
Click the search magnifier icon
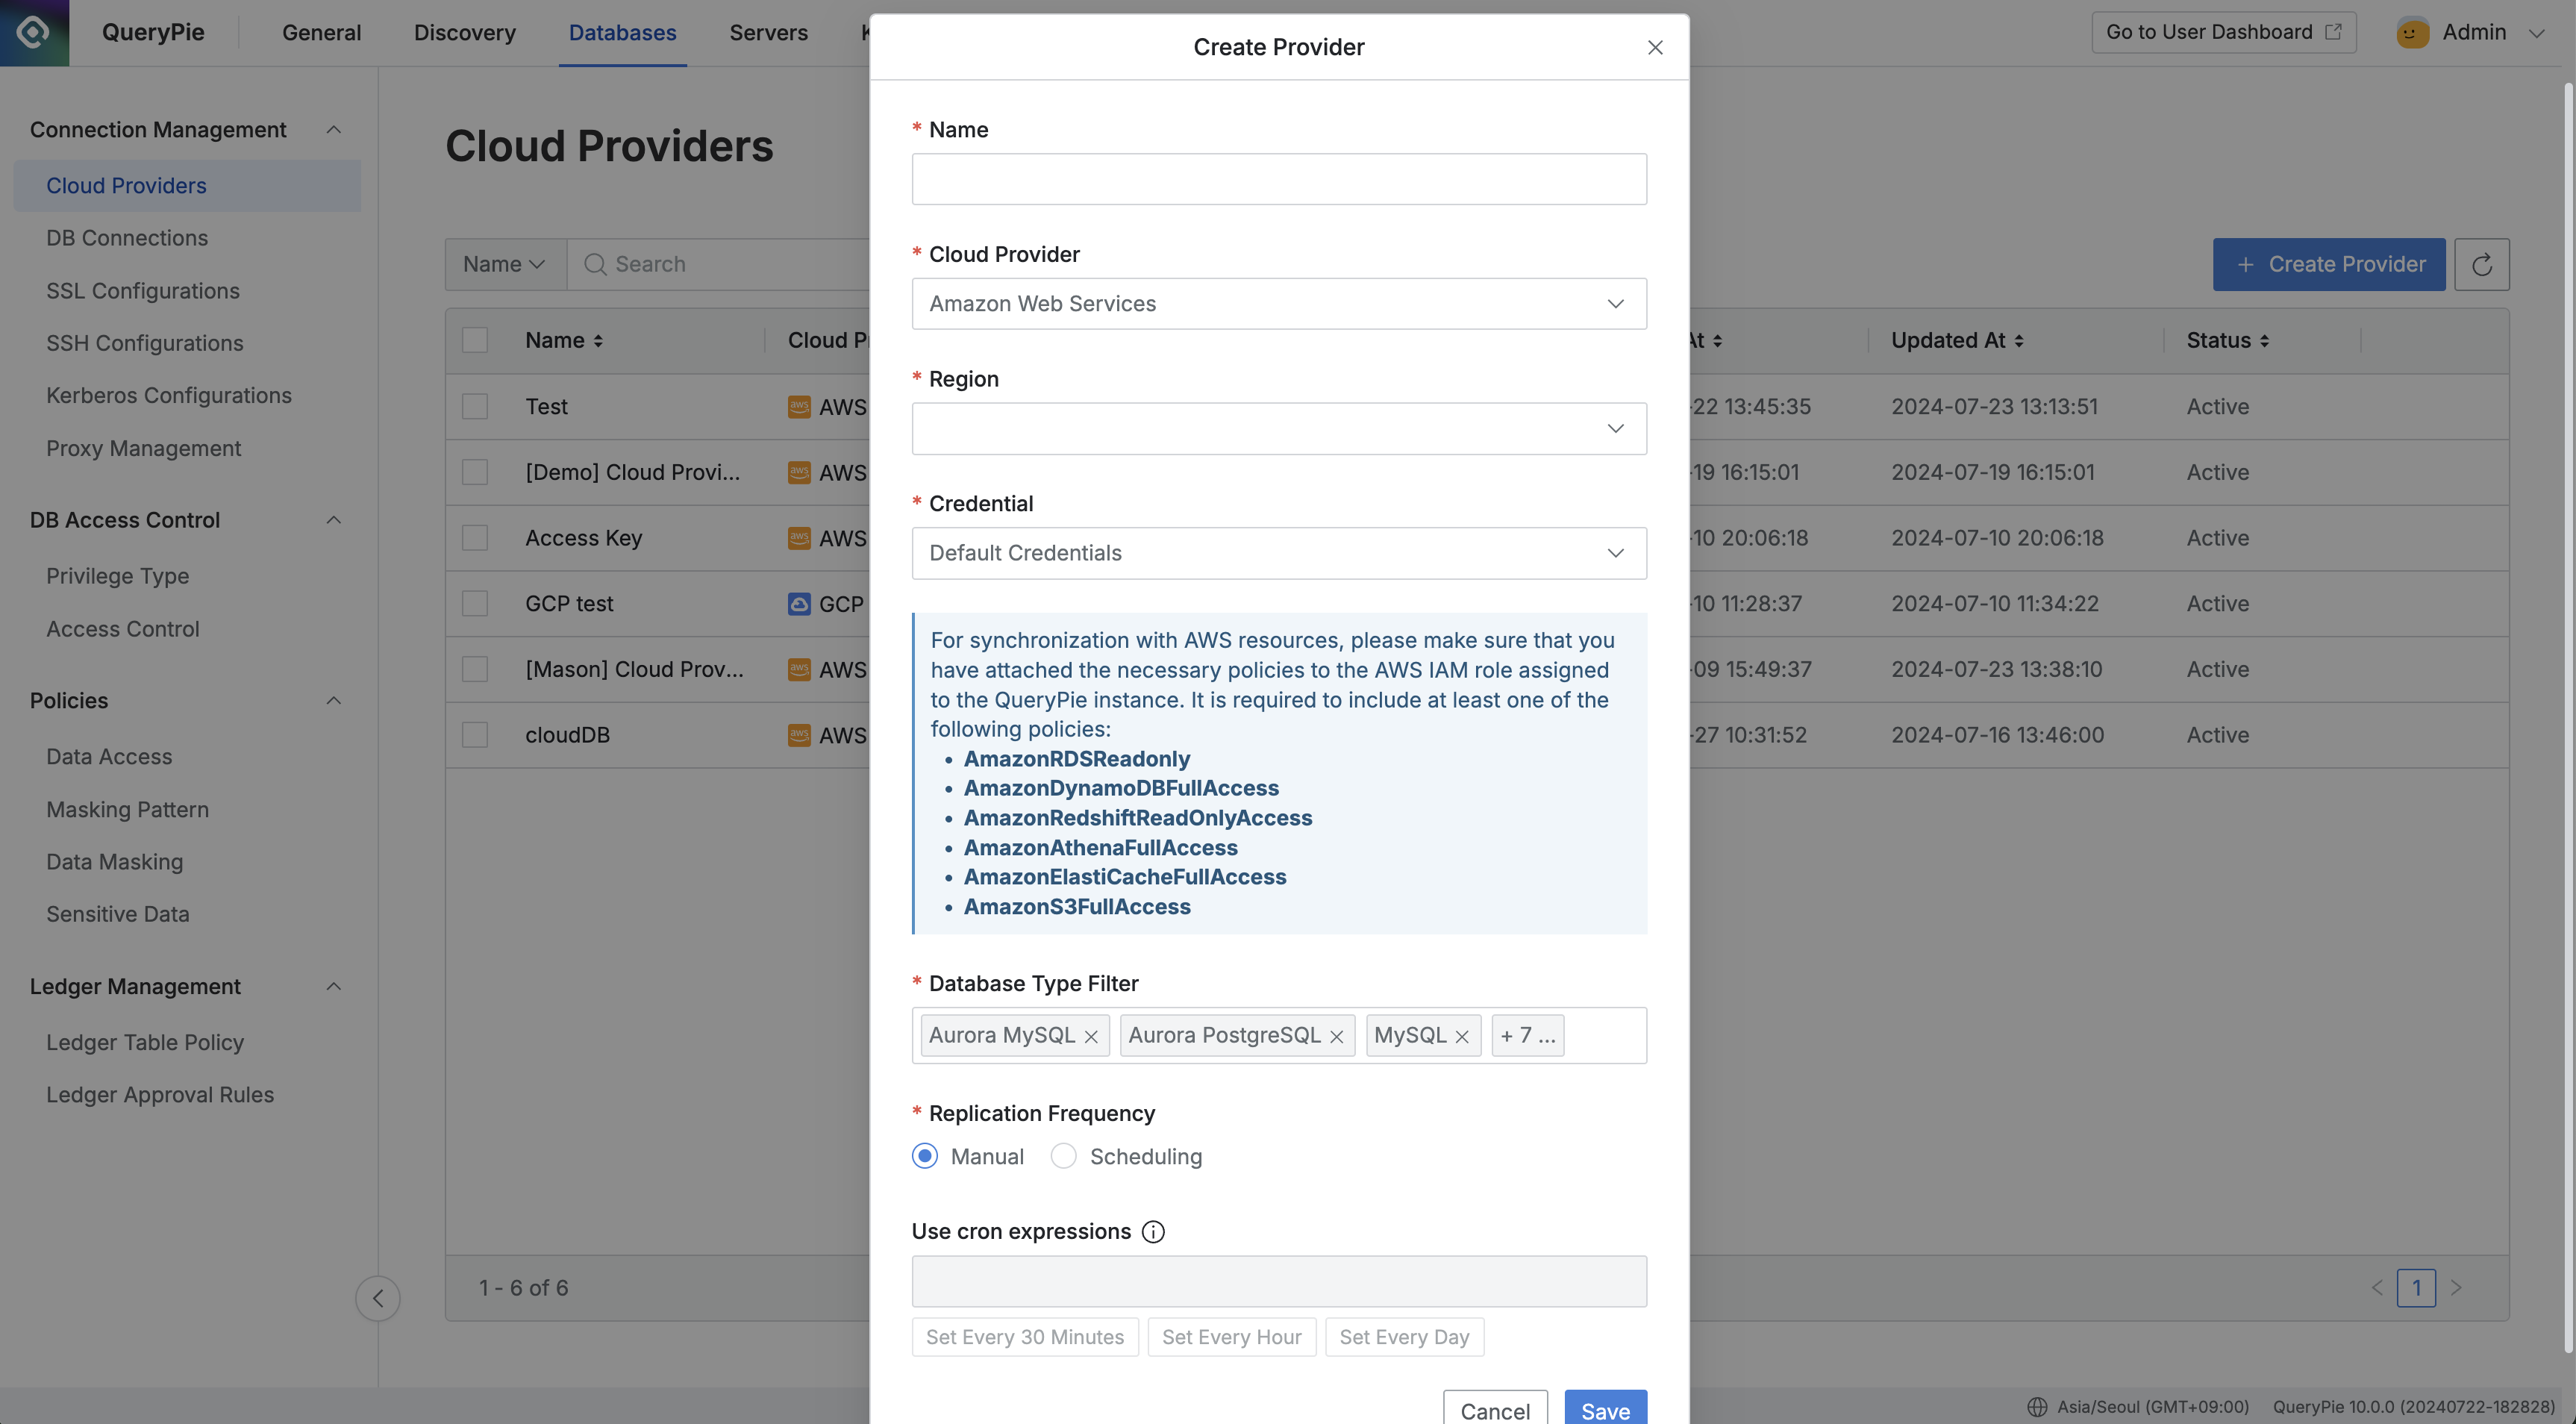[595, 264]
